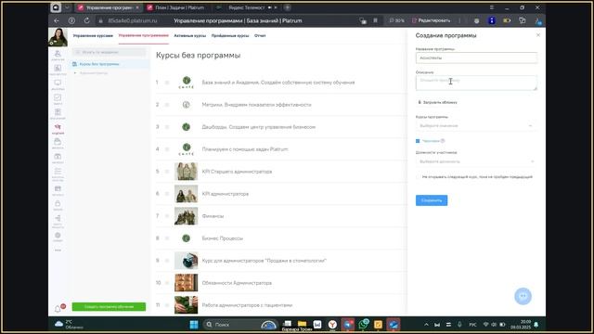Image resolution: width=594 pixels, height=334 pixels.
Task: Open the monitor icon in the left sidebar
Action: tap(58, 83)
